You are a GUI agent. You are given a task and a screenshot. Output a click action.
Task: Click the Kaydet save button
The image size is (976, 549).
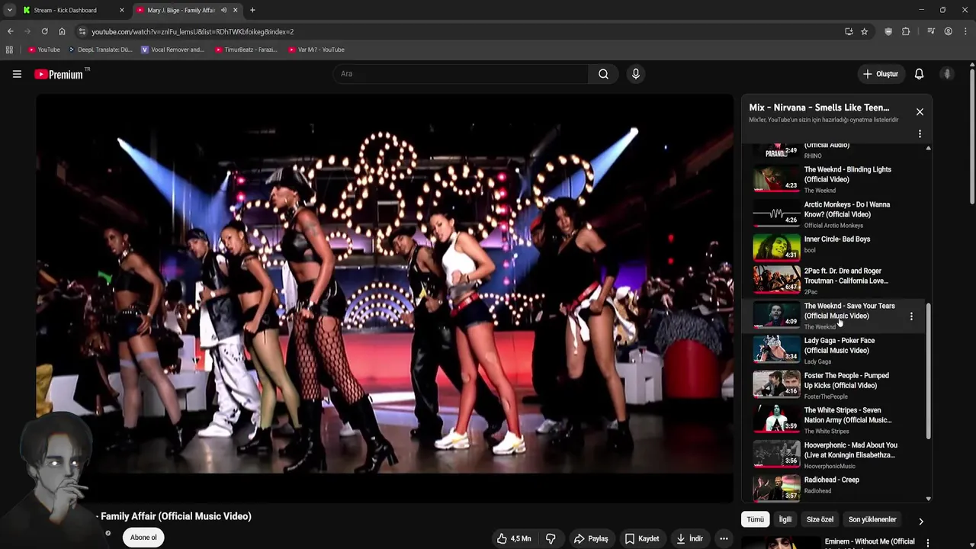coord(642,538)
